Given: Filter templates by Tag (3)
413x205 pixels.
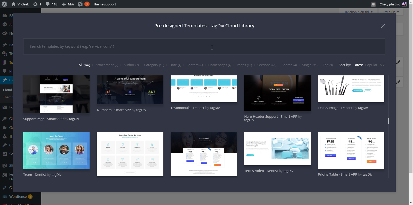Looking at the screenshot, I should tap(328, 65).
